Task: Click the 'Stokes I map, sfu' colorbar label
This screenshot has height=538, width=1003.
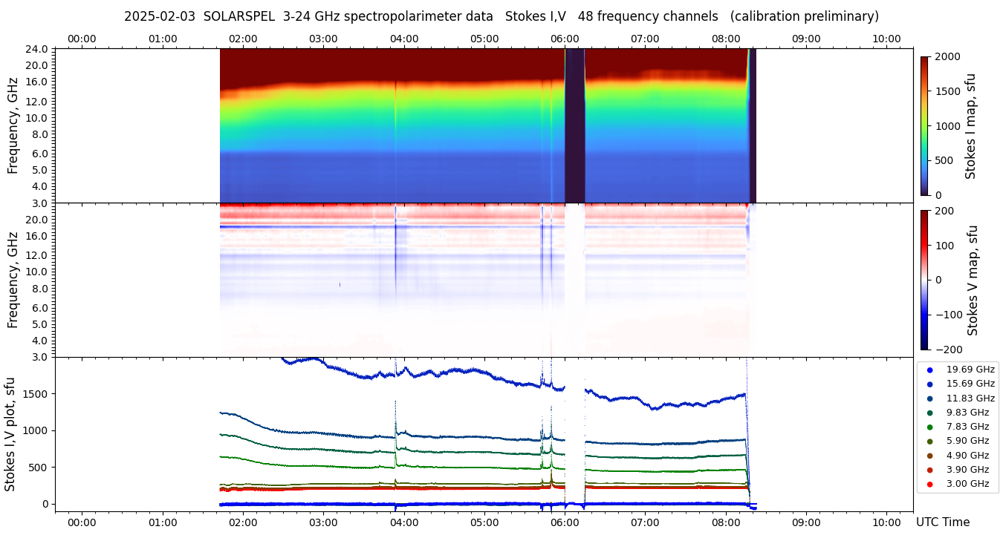Action: coord(970,125)
